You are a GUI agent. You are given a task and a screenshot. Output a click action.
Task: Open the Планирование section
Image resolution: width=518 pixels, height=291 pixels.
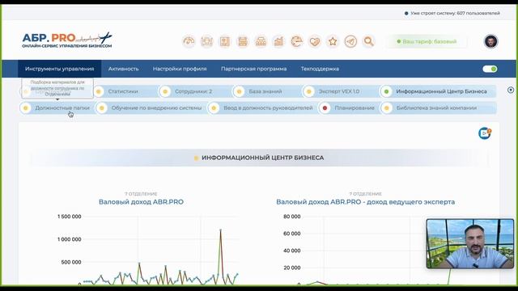[349, 108]
